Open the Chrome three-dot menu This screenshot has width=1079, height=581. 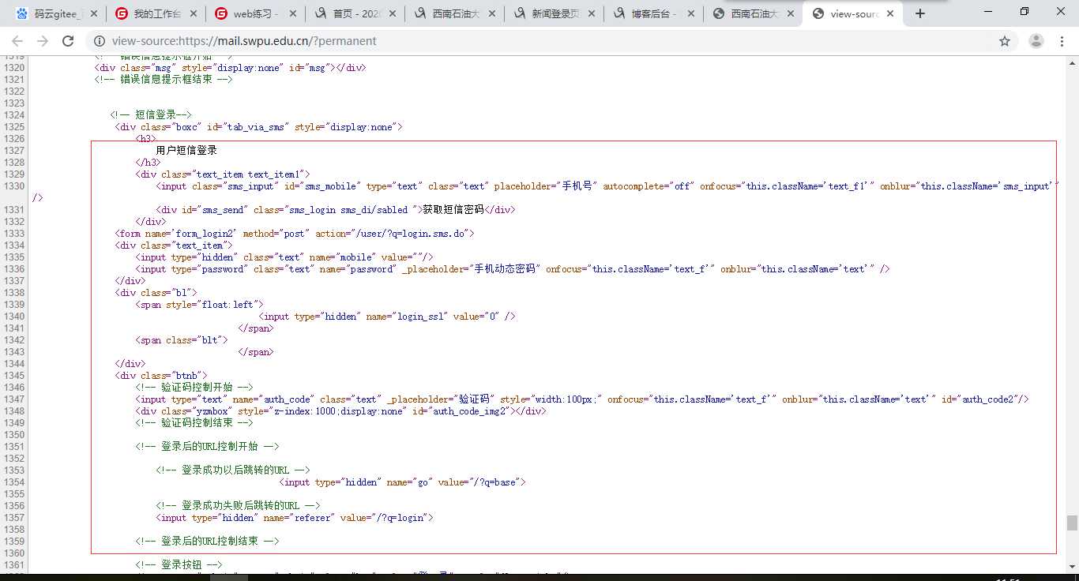[x=1063, y=41]
